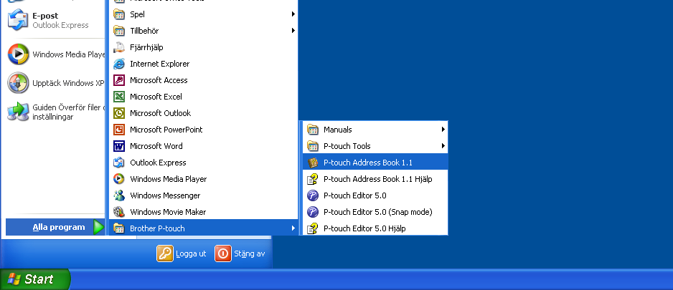Click the P-touch Editor 5.0 Hjälp icon

(x=313, y=228)
